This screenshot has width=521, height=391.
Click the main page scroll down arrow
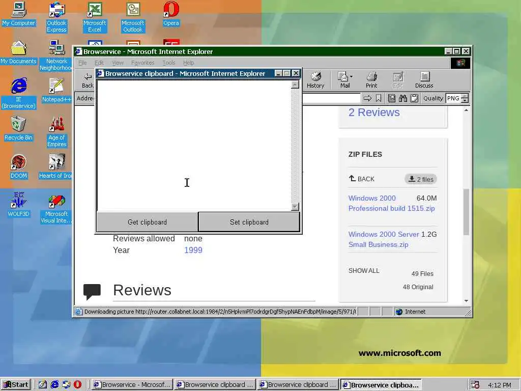coord(466,300)
